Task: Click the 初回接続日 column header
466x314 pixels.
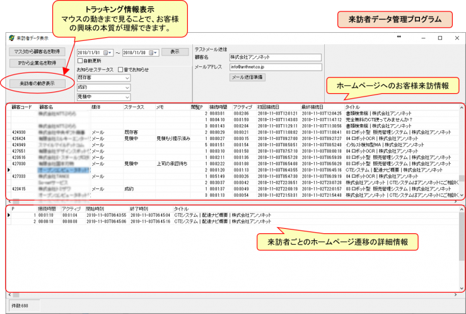Action: [269, 107]
